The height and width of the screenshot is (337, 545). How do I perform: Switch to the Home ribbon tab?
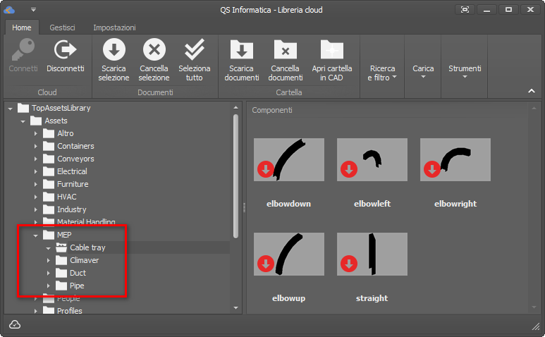(x=22, y=27)
